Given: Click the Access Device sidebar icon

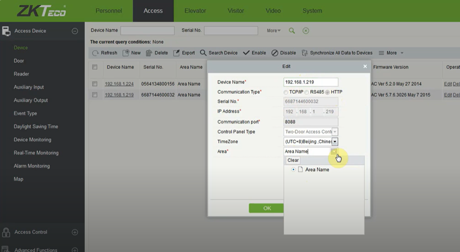Looking at the screenshot, I should coord(6,31).
